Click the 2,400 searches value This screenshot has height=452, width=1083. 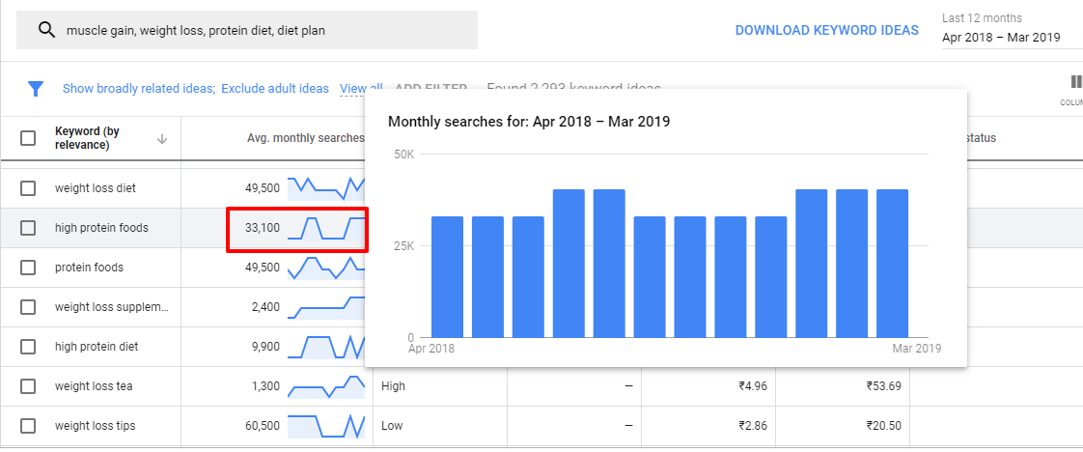click(x=265, y=307)
